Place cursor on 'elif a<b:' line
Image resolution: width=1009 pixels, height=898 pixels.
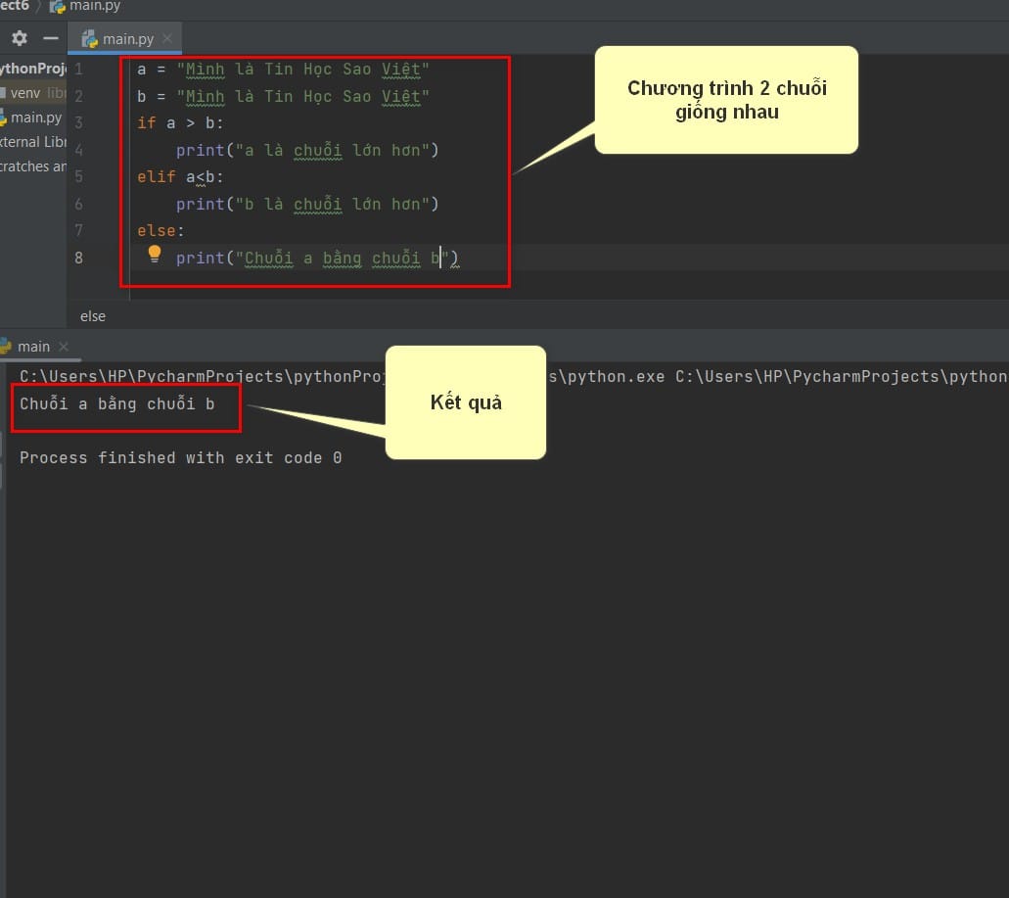(x=180, y=176)
